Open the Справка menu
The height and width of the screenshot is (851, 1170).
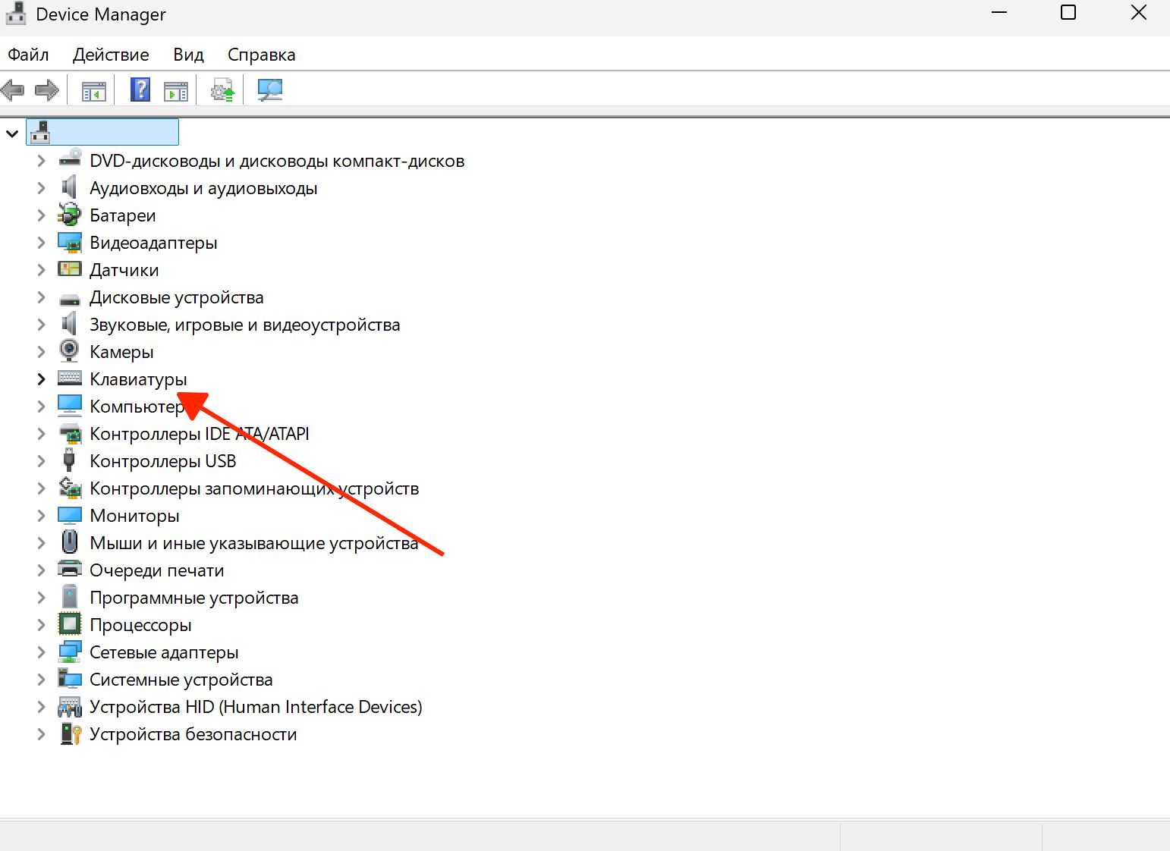(261, 55)
